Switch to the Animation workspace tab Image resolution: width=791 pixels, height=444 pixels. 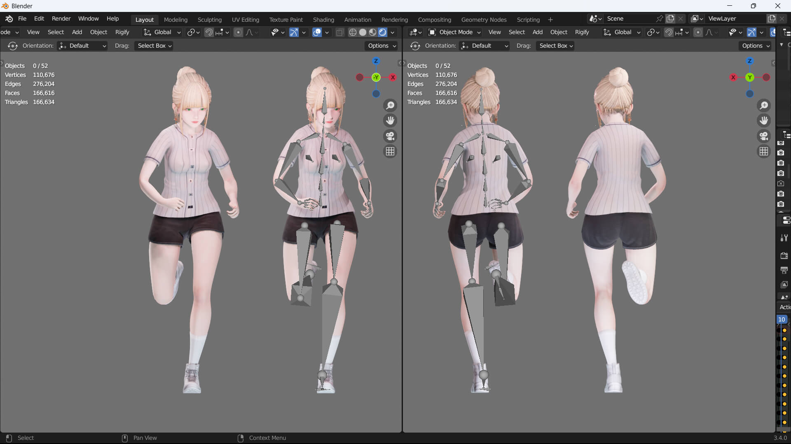click(358, 20)
